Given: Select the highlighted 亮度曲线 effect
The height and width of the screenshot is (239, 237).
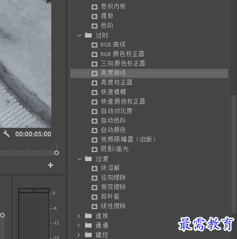Looking at the screenshot, I should pos(149,73).
